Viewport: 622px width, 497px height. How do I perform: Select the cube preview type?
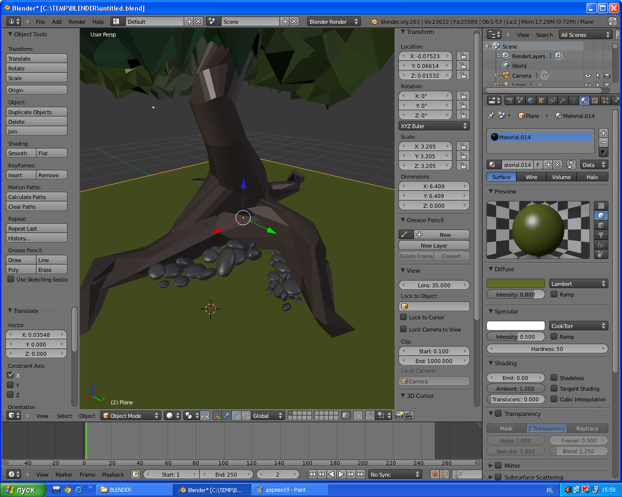[601, 225]
